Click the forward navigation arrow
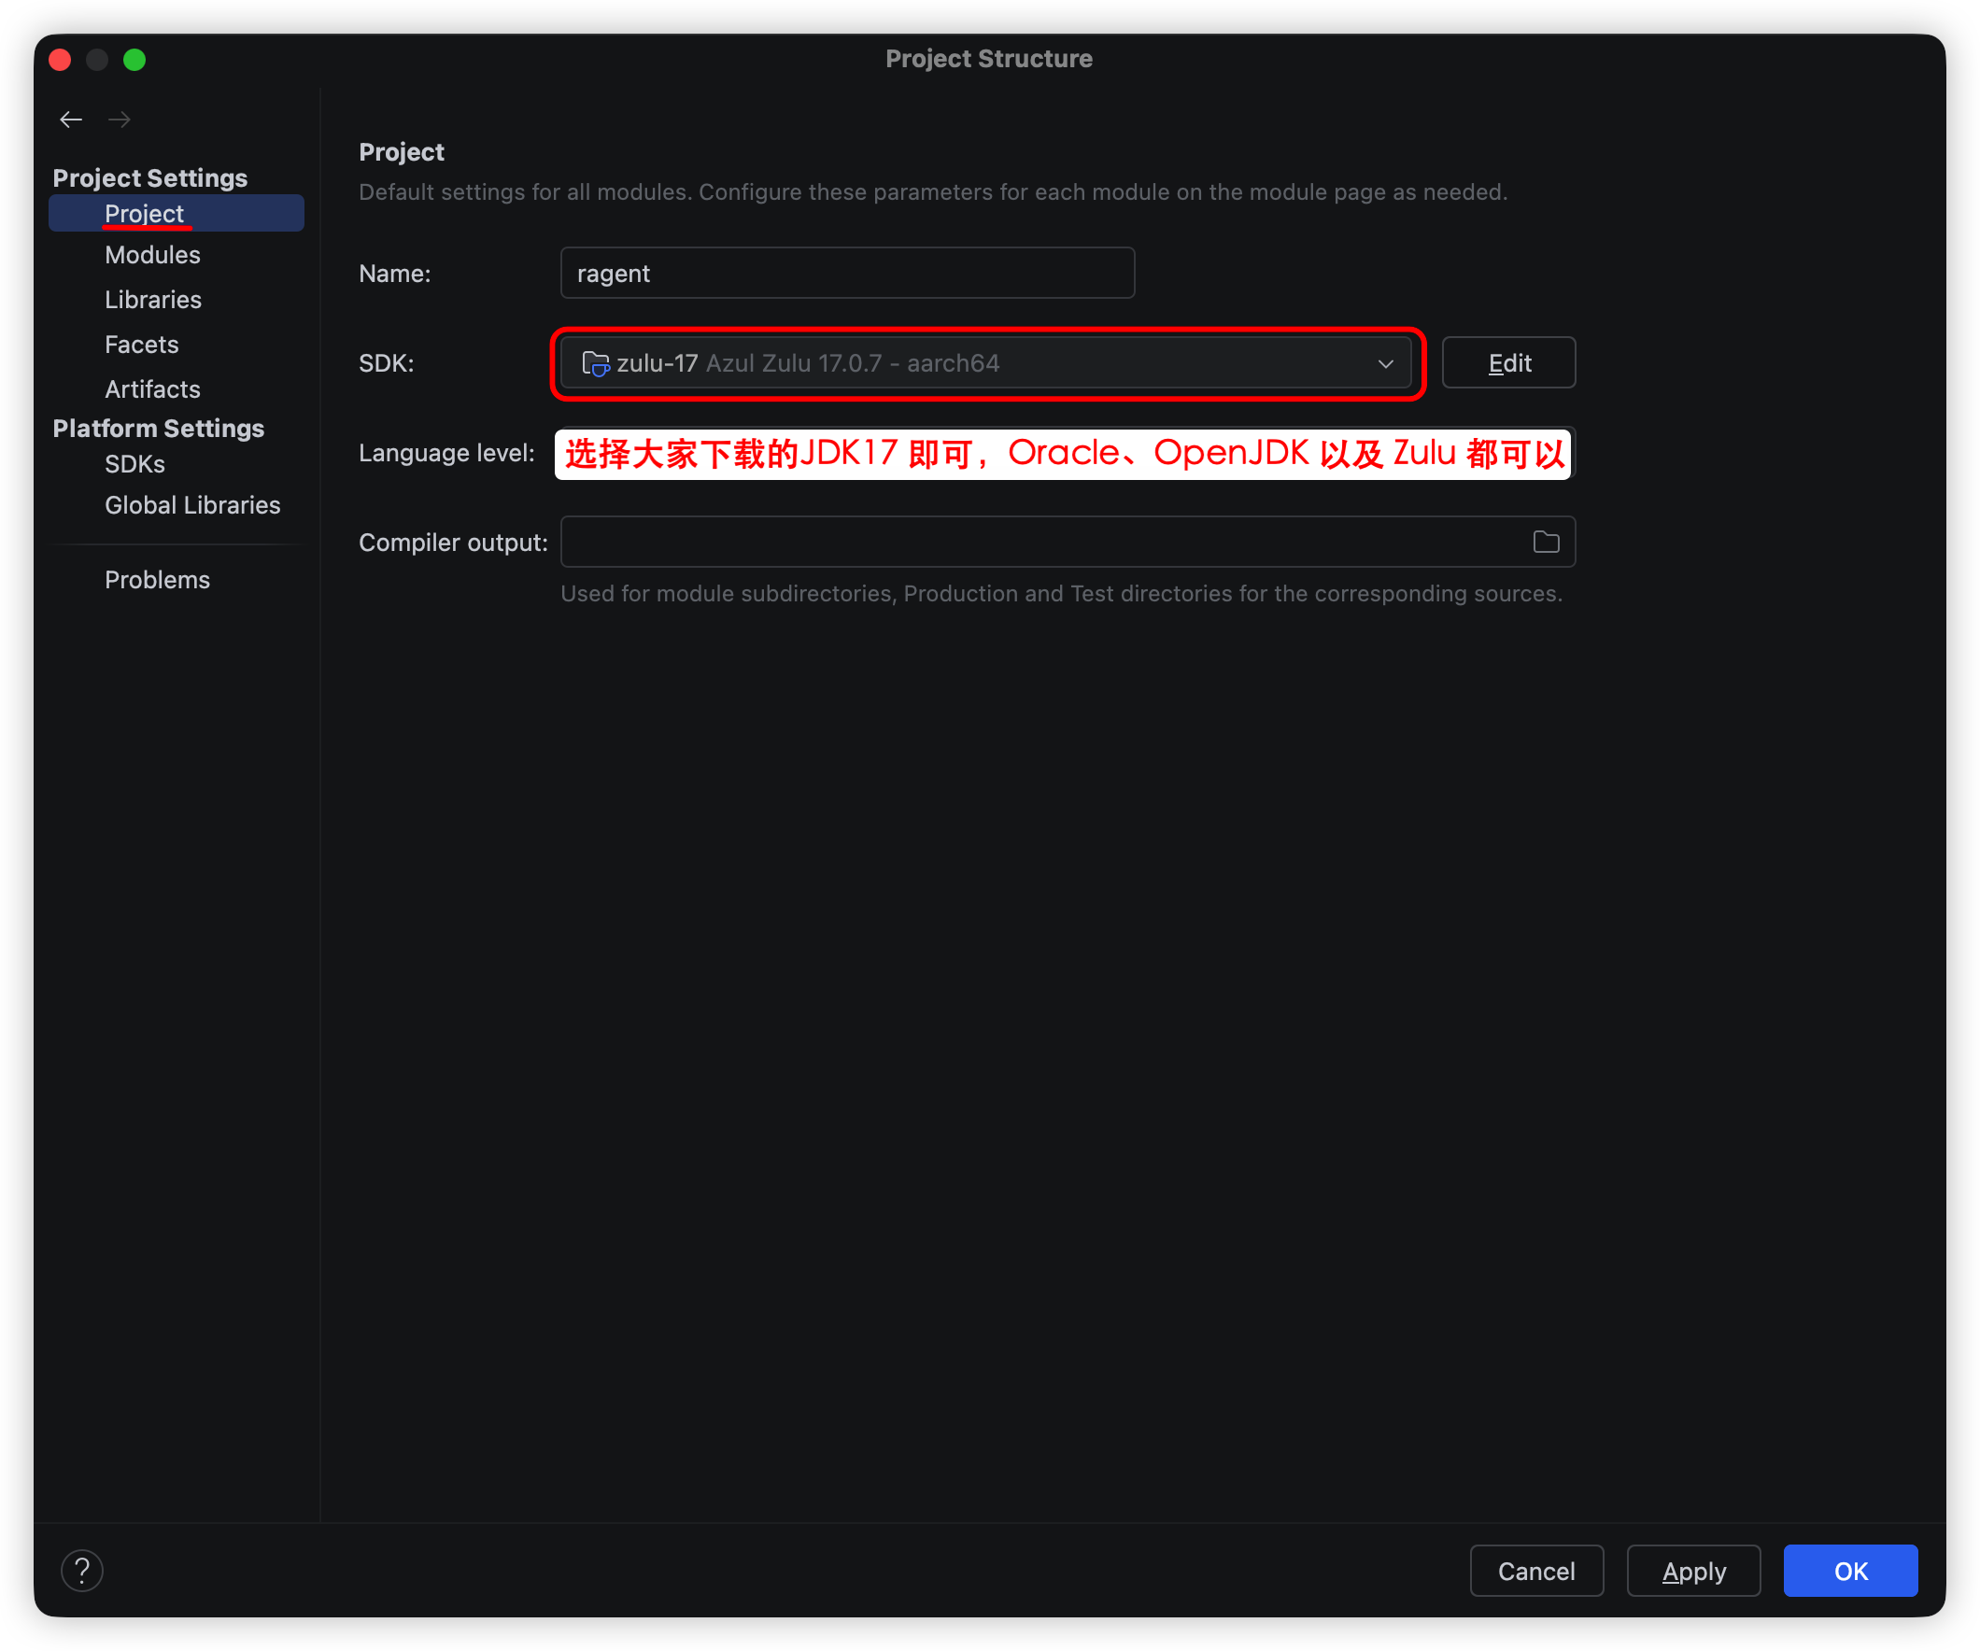 [120, 120]
